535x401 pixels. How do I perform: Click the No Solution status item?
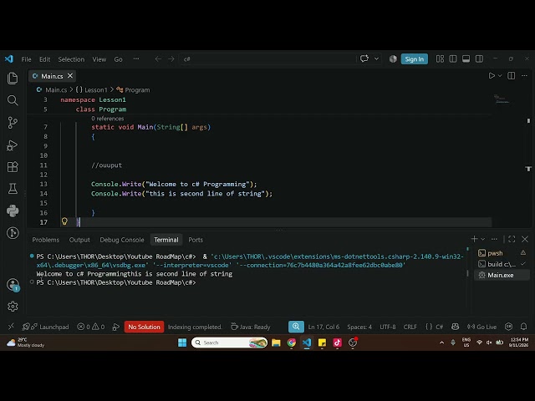(x=144, y=327)
